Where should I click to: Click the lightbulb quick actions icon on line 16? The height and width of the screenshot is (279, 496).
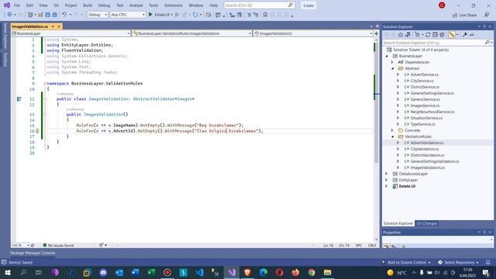(x=37, y=131)
